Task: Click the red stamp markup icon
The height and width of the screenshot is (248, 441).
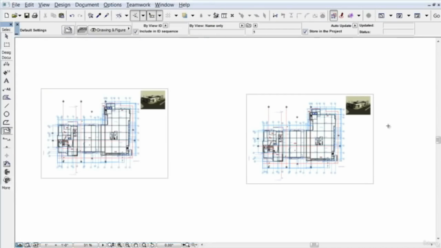Action: pos(342,16)
